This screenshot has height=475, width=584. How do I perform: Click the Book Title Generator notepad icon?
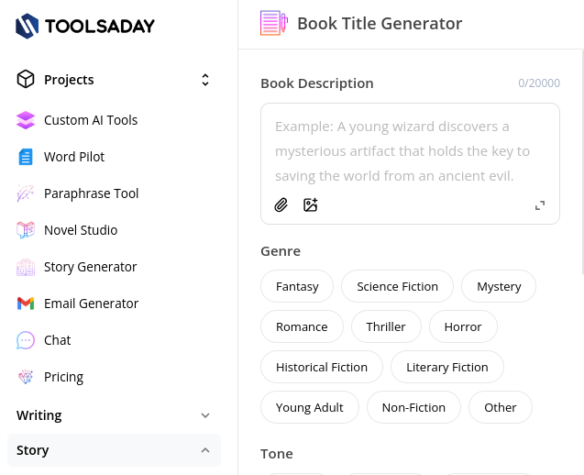[274, 23]
